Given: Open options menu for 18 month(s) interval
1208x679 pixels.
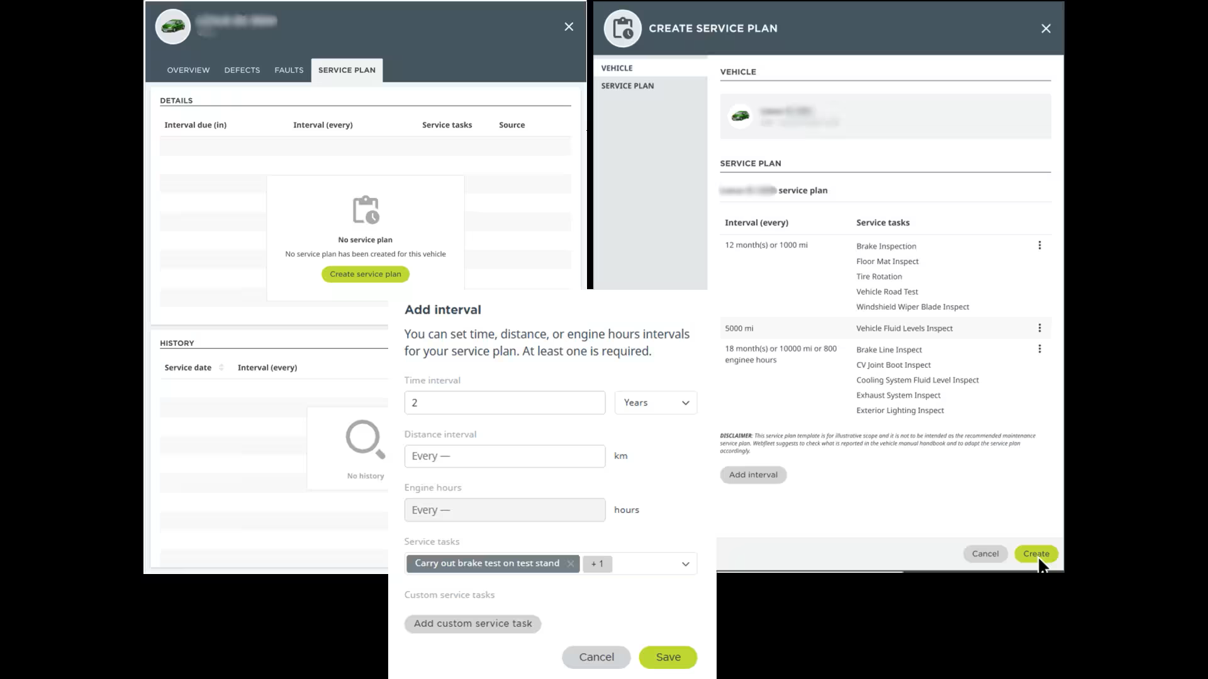Looking at the screenshot, I should 1039,349.
